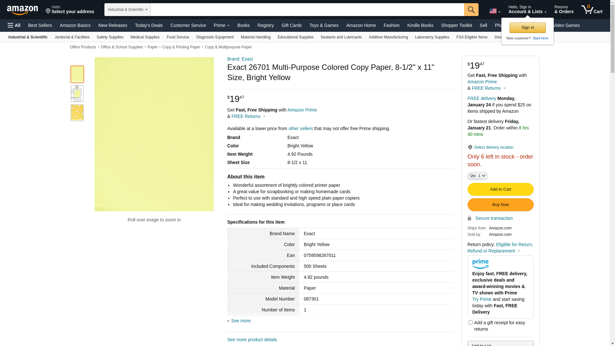Select the patterned yellow paper thumbnail
The width and height of the screenshot is (615, 346).
pos(77,113)
